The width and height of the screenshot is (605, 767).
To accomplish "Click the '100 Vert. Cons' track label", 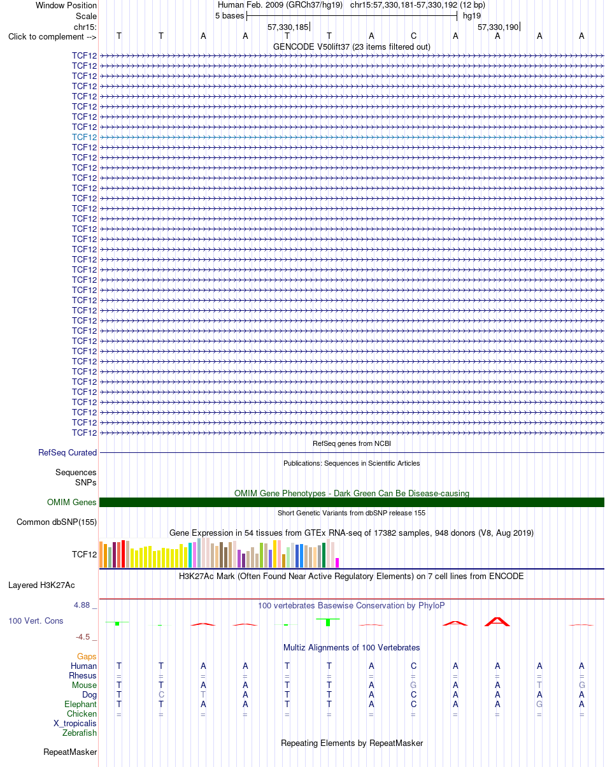I will tap(36, 621).
